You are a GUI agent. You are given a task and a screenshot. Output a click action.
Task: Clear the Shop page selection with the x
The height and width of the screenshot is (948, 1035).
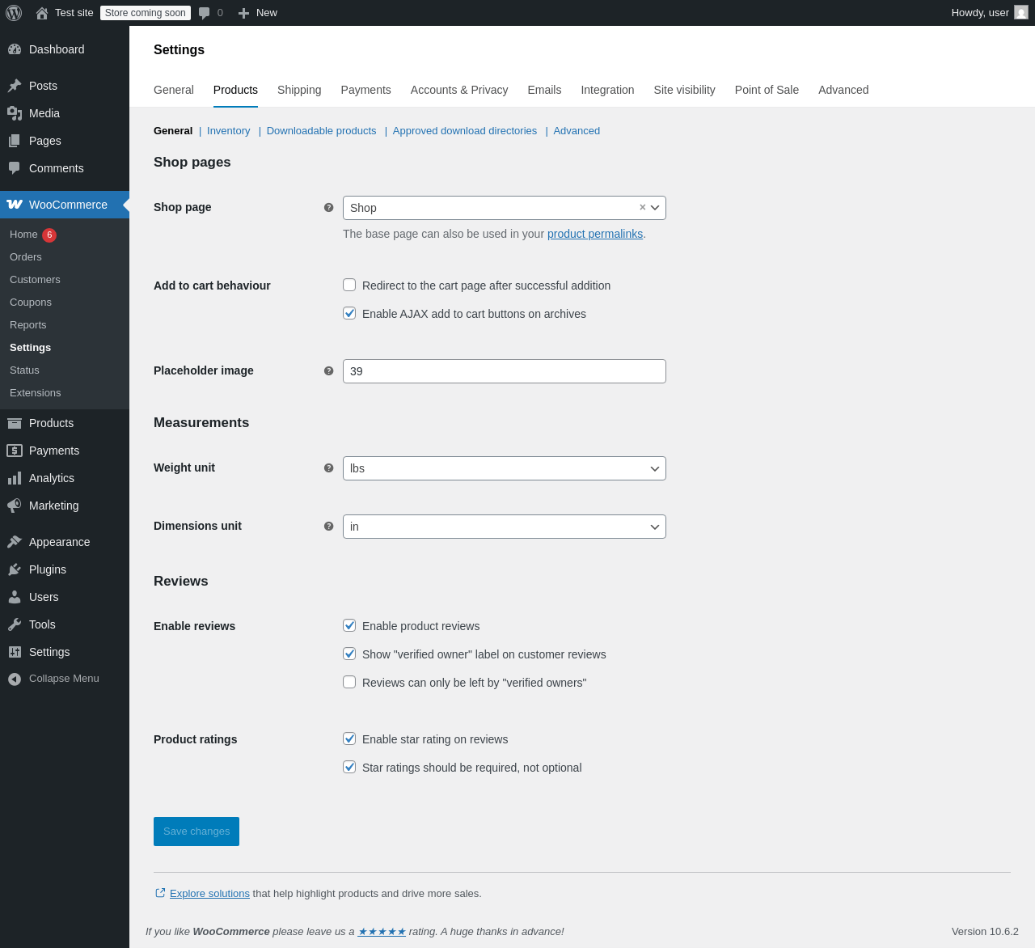click(643, 207)
